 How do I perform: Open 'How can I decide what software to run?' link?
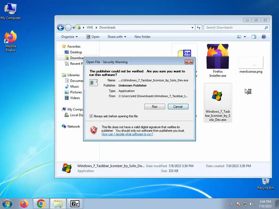(127, 134)
